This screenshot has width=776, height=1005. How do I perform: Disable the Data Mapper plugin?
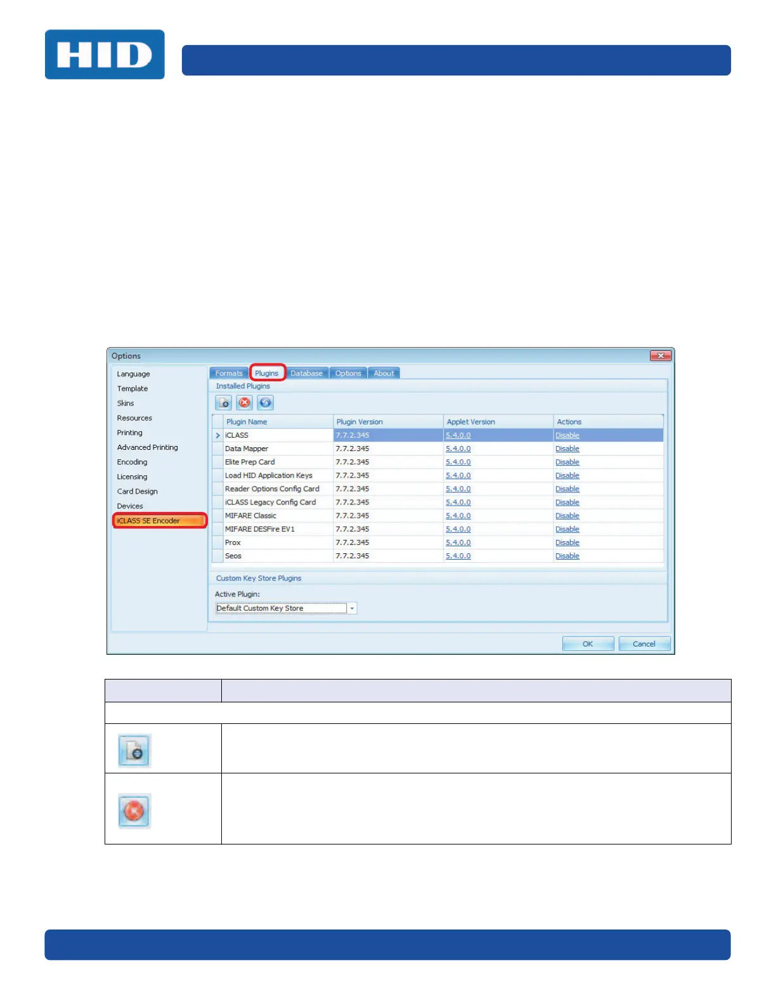pos(567,449)
